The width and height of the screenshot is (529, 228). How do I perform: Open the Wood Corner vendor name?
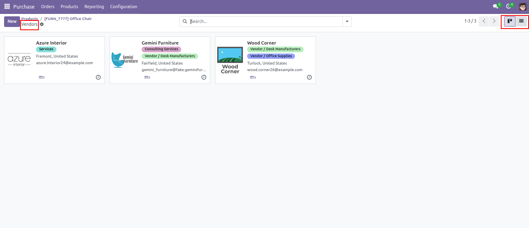click(261, 43)
